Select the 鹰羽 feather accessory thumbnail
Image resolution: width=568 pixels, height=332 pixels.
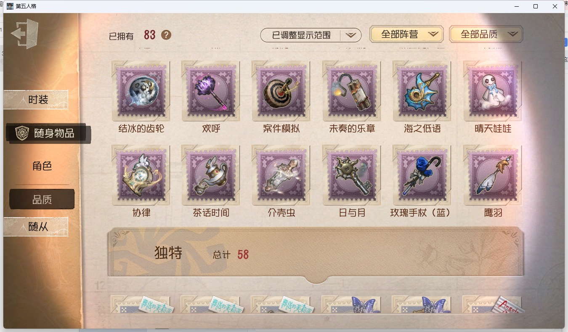click(x=493, y=175)
